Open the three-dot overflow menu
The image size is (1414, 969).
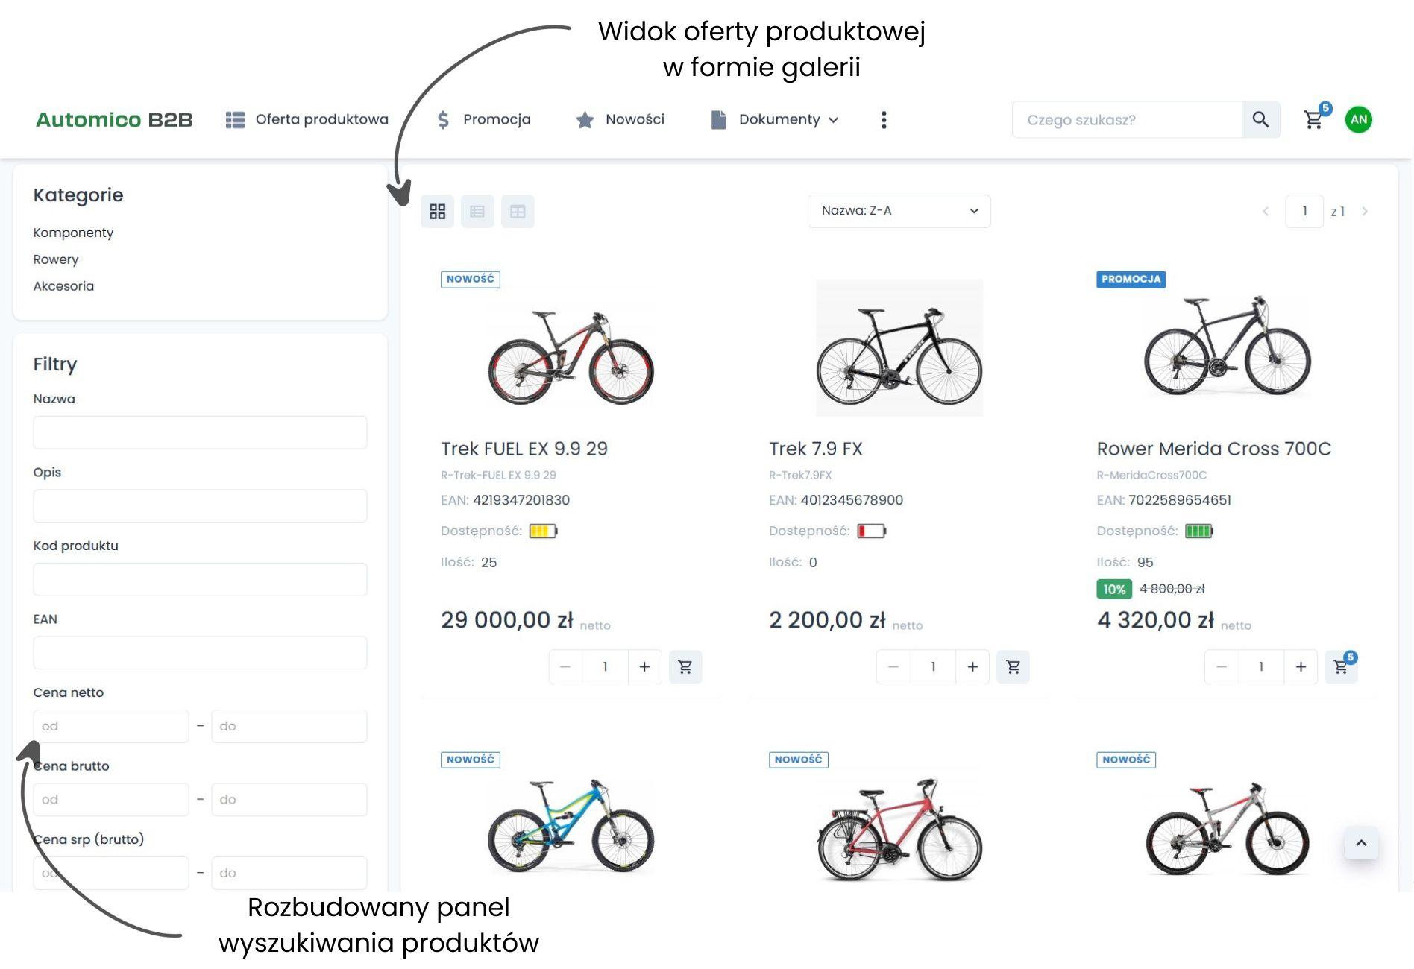click(884, 119)
